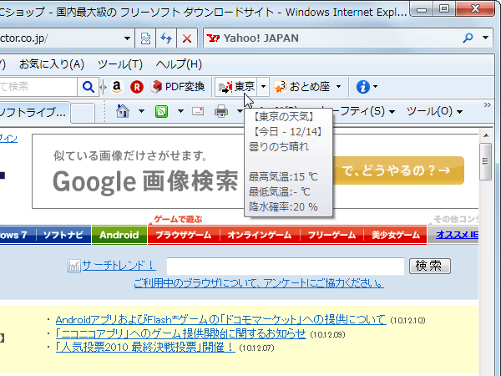Select the フリーゲーム tab
The image size is (501, 376).
click(331, 235)
